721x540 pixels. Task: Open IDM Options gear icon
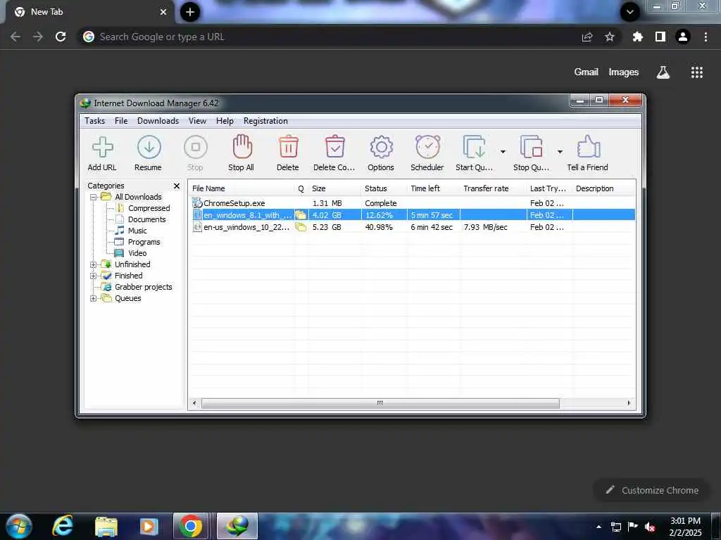tap(381, 153)
